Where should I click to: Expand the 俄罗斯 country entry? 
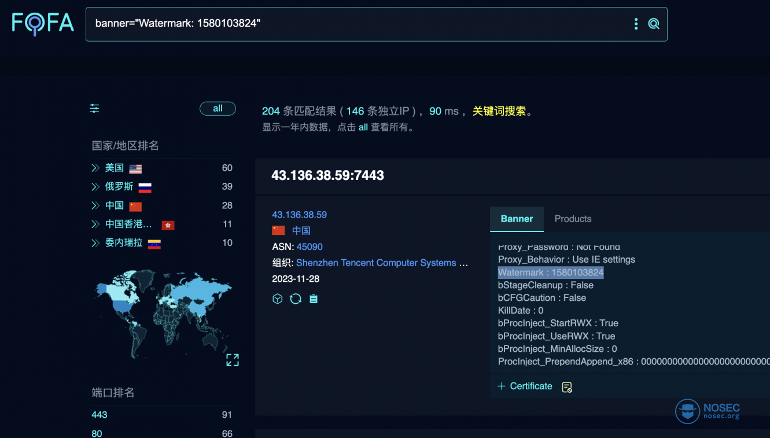(x=95, y=187)
